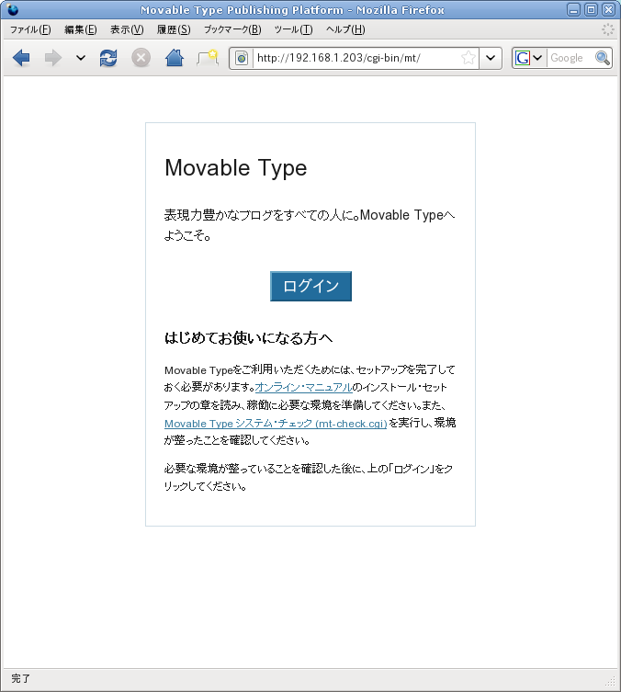Open the ツール(T) menu
Viewport: 621px width, 692px height.
pyautogui.click(x=293, y=29)
